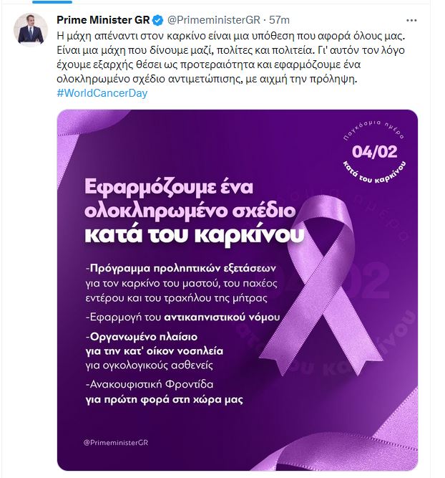Open the Prime Minister GR display name

tap(103, 20)
